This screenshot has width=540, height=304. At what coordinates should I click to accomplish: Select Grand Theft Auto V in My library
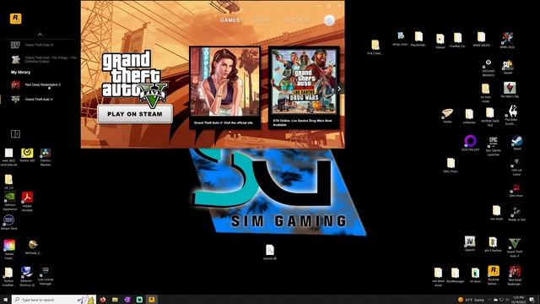tap(32, 100)
